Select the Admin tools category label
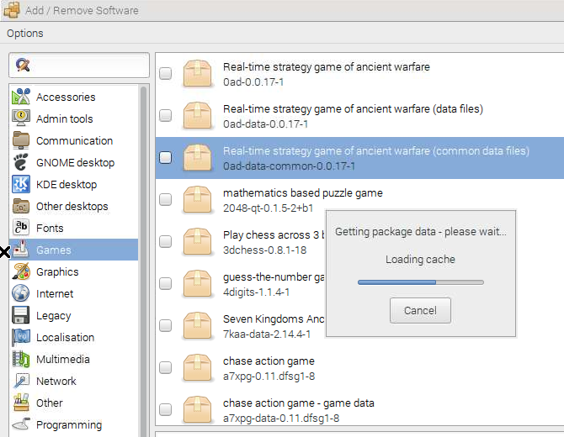Image resolution: width=564 pixels, height=437 pixels. pyautogui.click(x=64, y=118)
